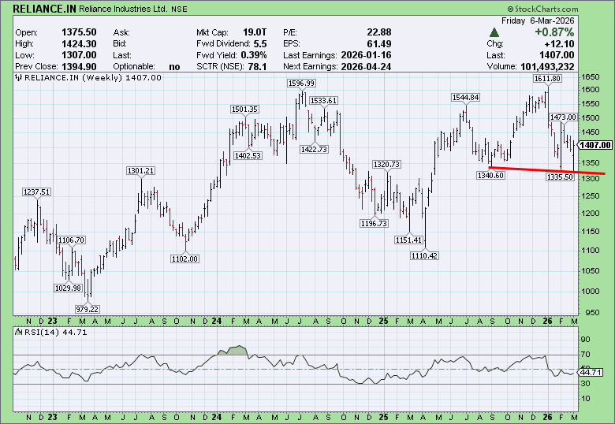Click the Fwd Dividend value 5.5
Image resolution: width=615 pixels, height=424 pixels.
point(260,44)
